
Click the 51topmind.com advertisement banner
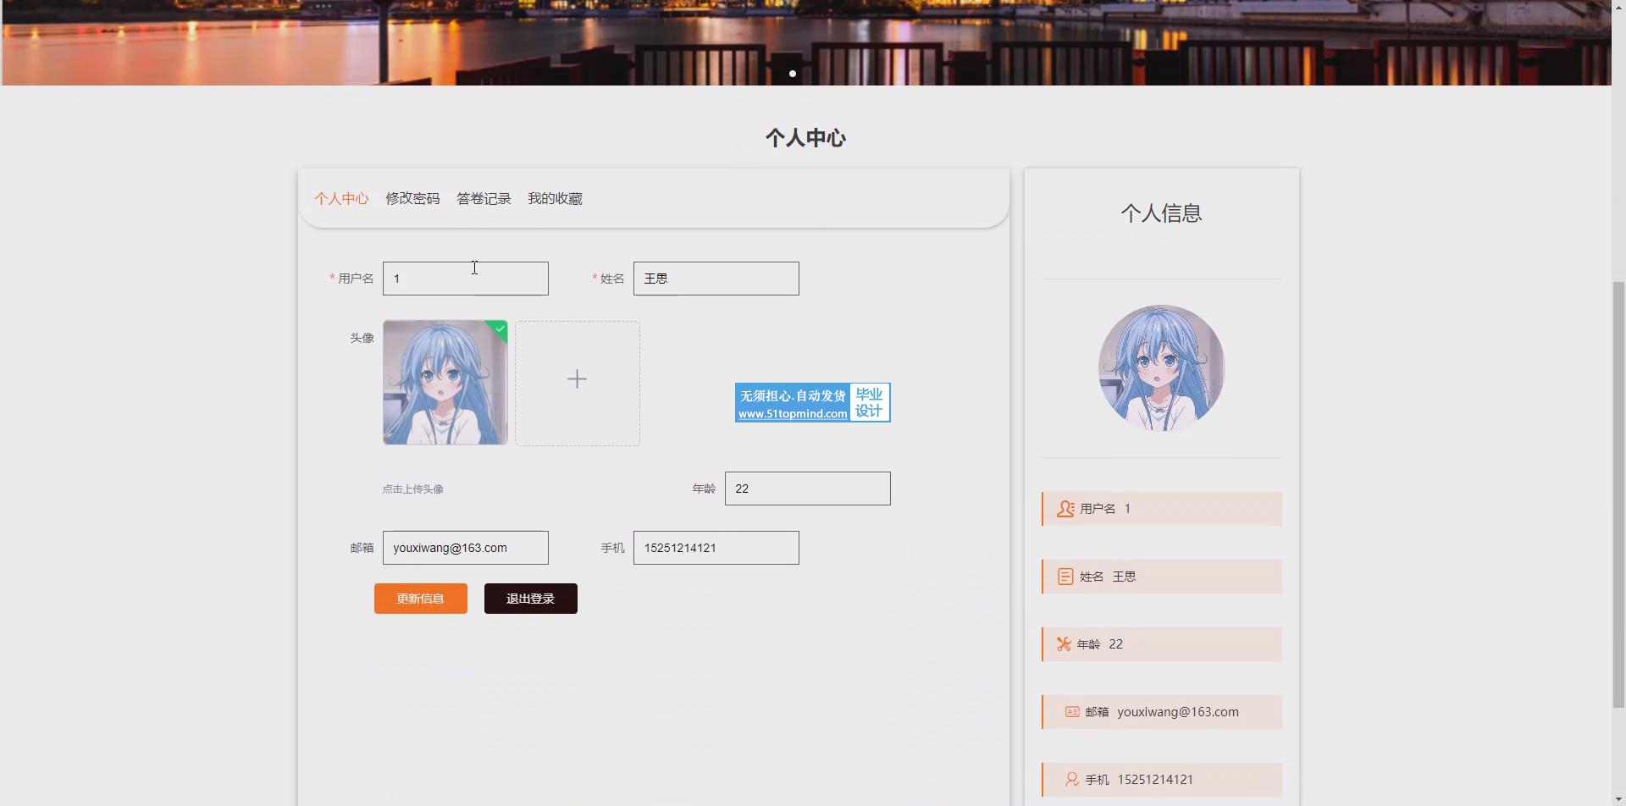[812, 403]
